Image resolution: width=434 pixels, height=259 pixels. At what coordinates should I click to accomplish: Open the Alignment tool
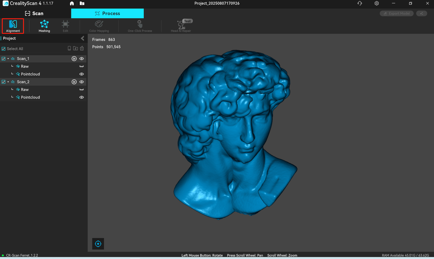tap(13, 26)
